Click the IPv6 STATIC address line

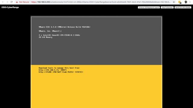coord(61,72)
